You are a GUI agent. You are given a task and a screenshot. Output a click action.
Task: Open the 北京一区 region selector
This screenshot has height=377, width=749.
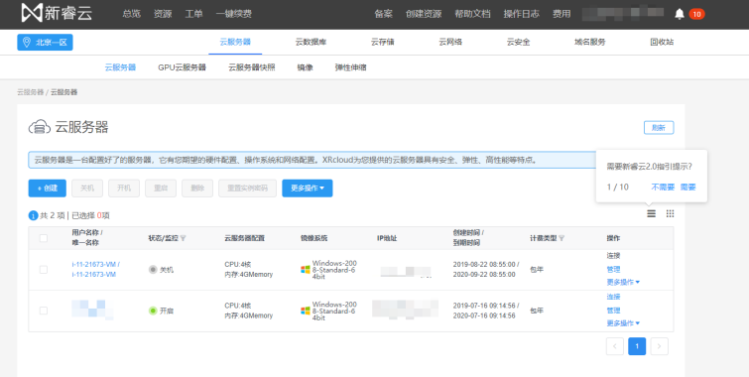45,42
